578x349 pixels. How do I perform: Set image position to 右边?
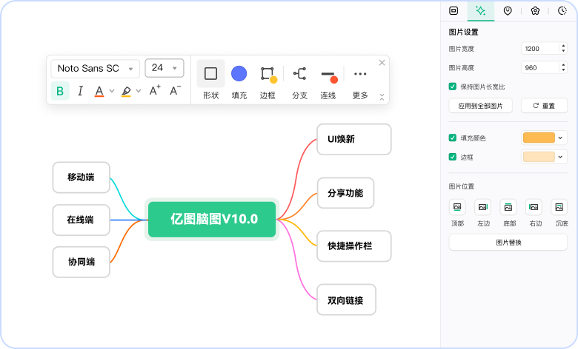pyautogui.click(x=534, y=207)
